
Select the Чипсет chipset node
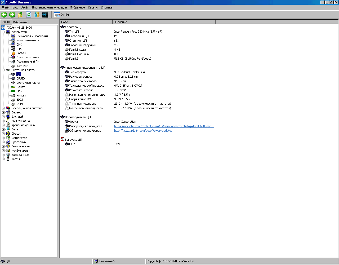tap(21, 95)
